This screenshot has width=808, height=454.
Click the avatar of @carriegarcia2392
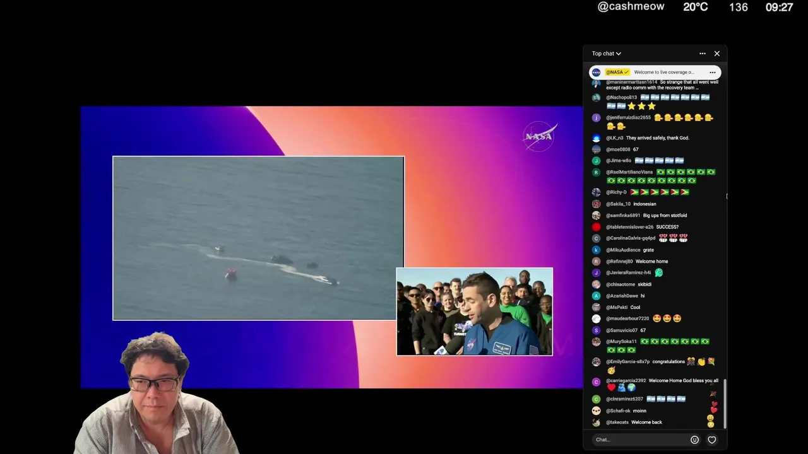tap(596, 382)
